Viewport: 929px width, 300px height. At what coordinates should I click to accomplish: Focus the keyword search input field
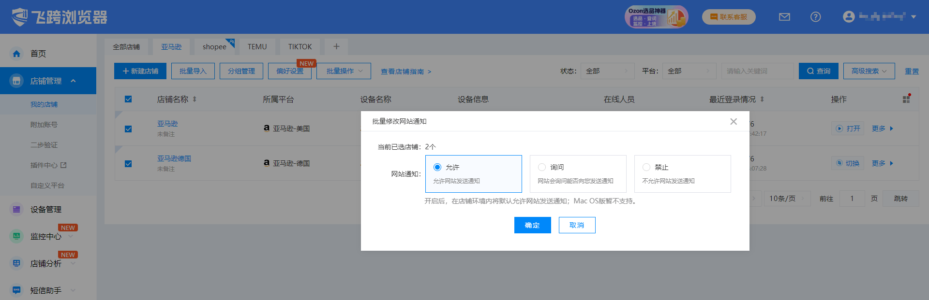(757, 71)
